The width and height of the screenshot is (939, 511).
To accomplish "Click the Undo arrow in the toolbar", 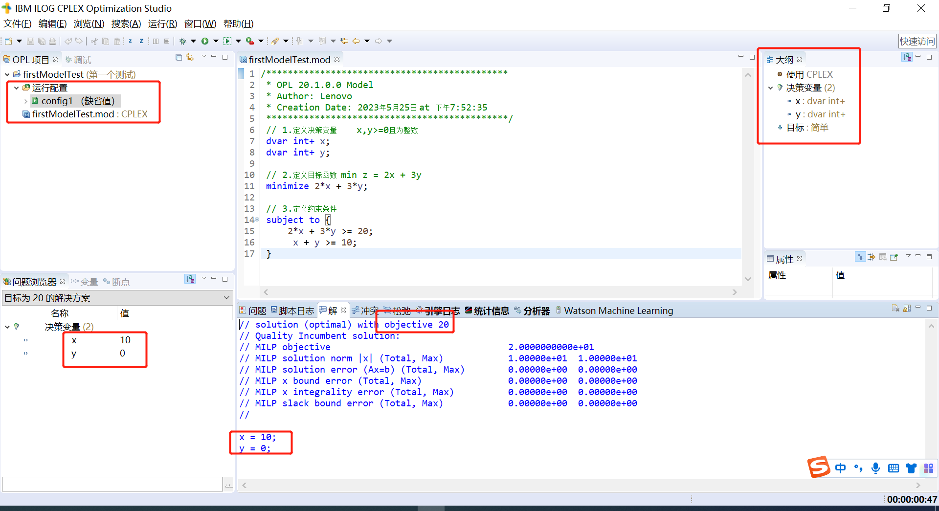I will click(x=68, y=41).
